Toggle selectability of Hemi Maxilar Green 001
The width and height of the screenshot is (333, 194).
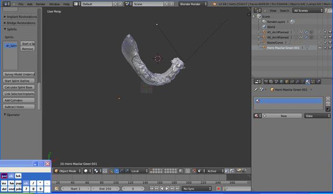(x=325, y=48)
